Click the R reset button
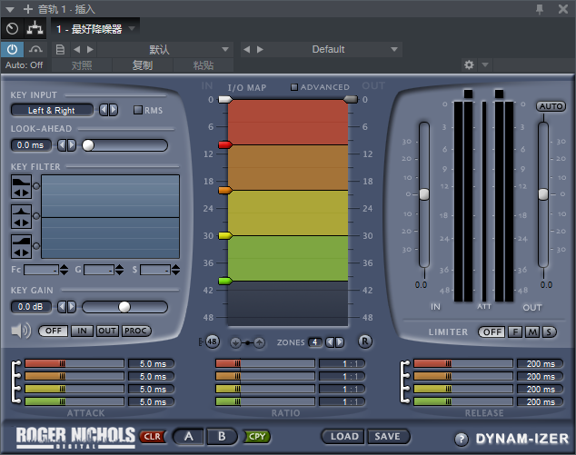Viewport: 576px width, 455px height. click(365, 341)
